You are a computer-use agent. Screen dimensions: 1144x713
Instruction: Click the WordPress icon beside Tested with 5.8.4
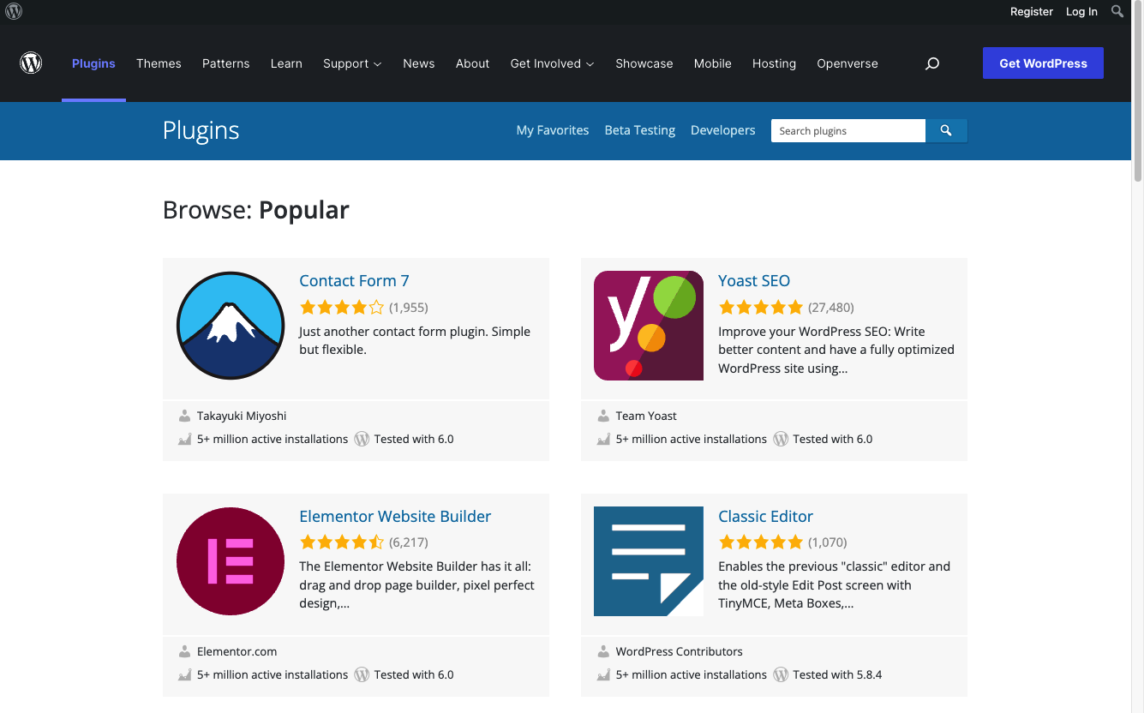click(x=781, y=674)
